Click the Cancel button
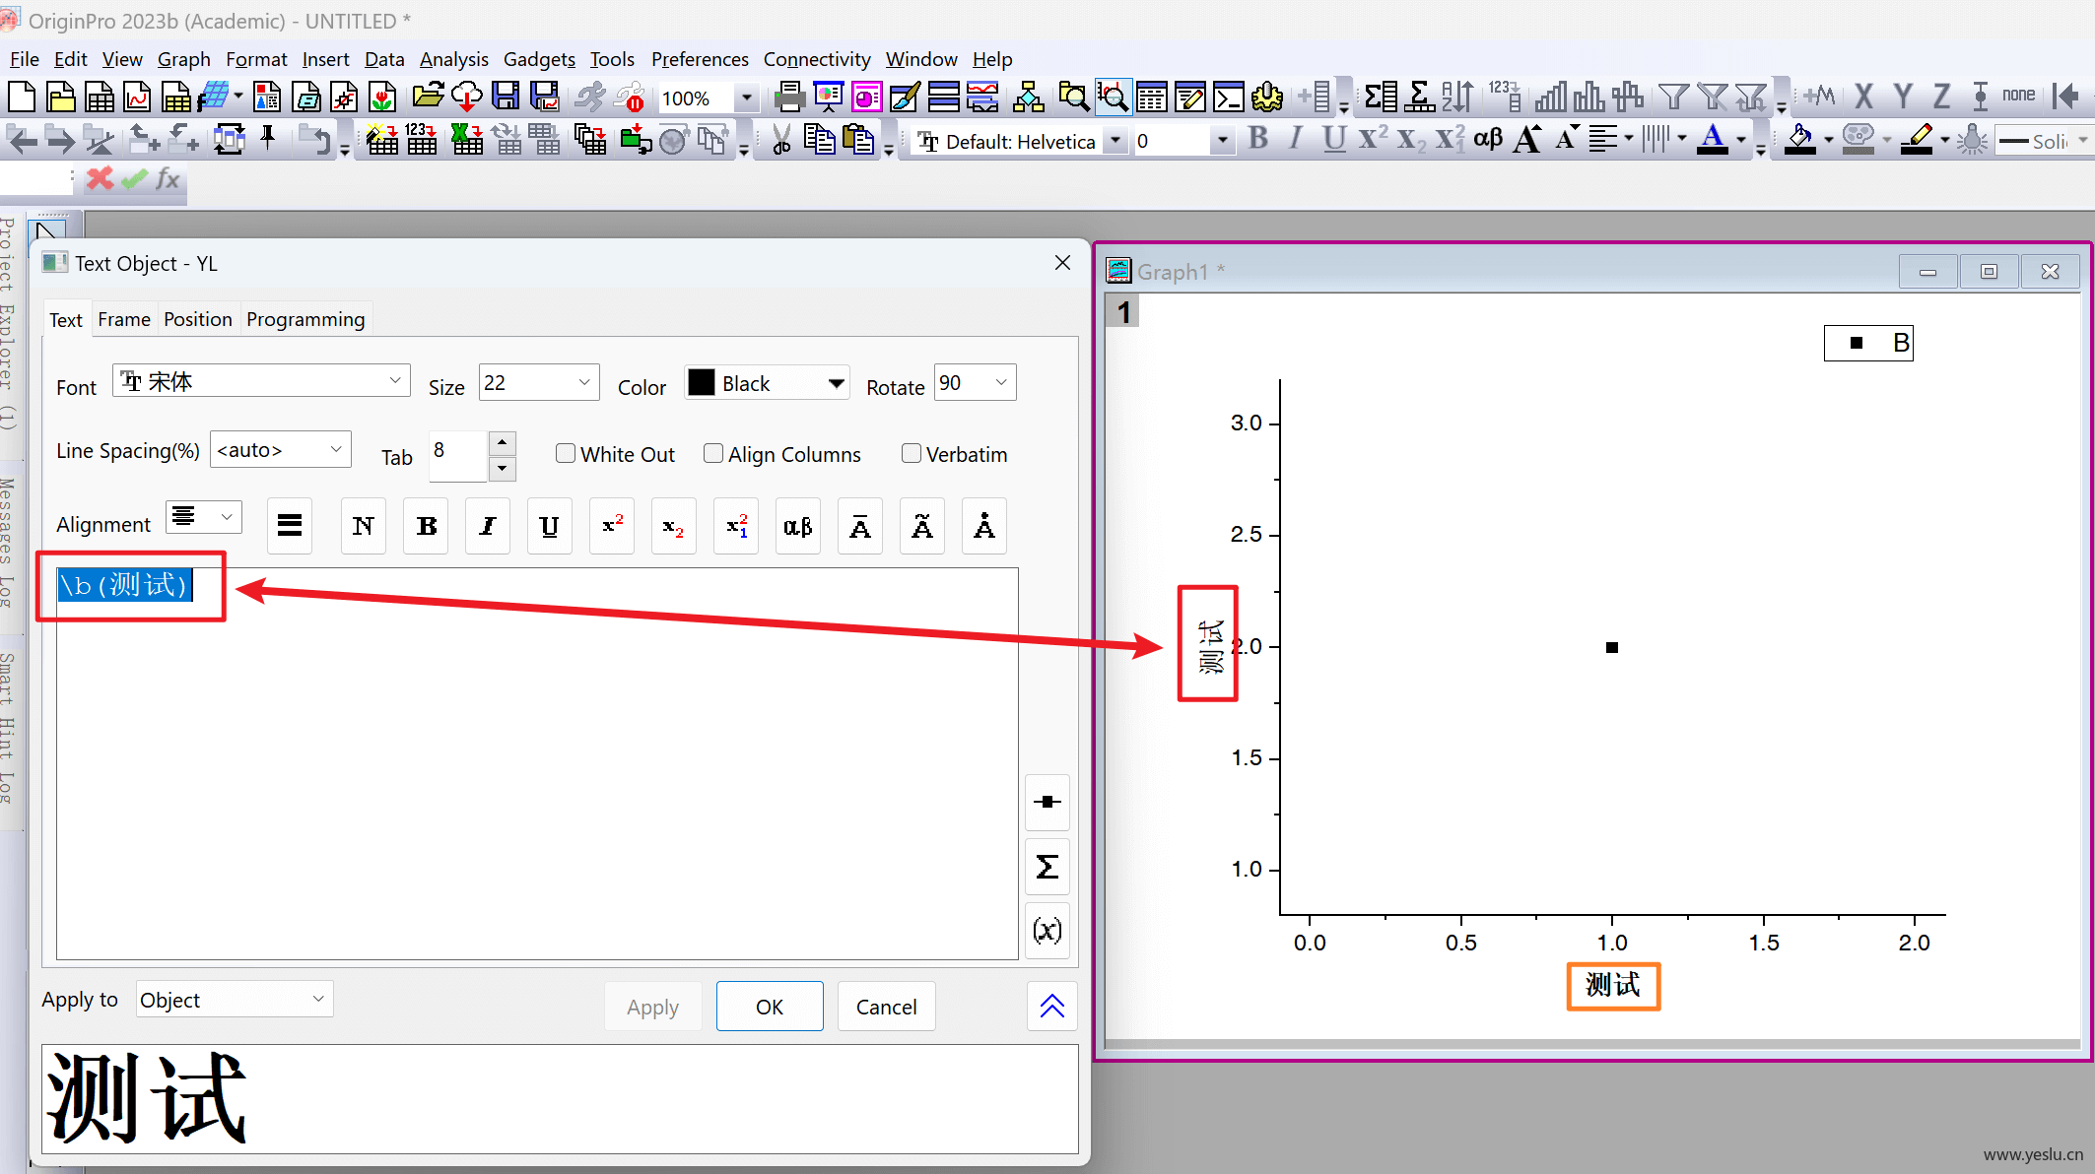Screen dimensions: 2095x1174 pyautogui.click(x=886, y=1006)
